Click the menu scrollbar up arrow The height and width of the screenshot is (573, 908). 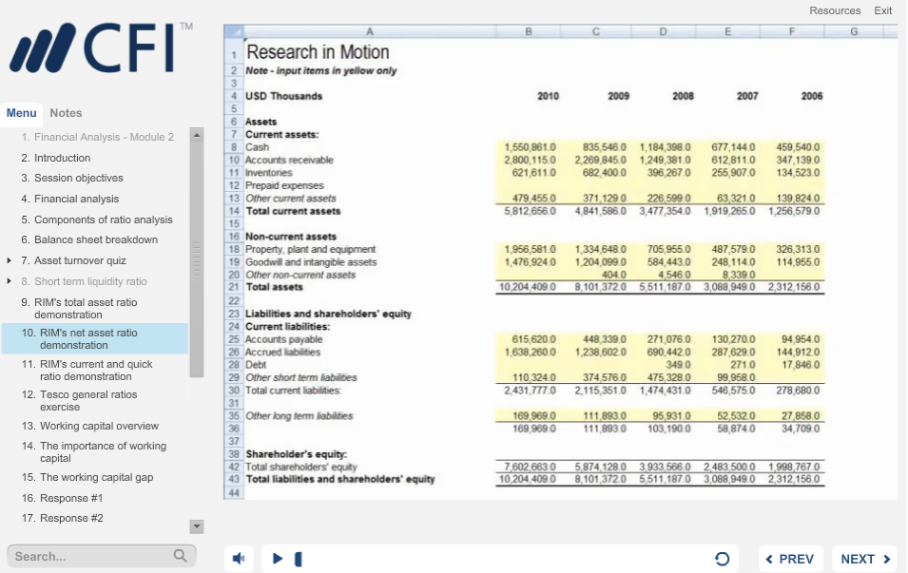[196, 135]
